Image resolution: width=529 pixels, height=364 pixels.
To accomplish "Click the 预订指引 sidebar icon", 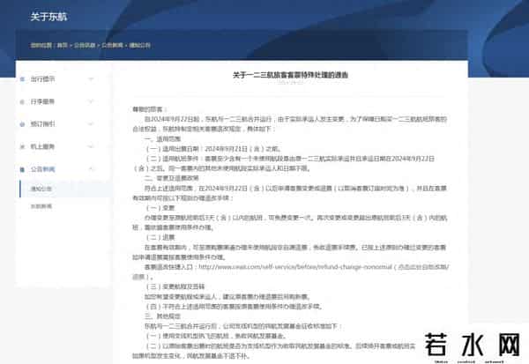I will click(22, 124).
